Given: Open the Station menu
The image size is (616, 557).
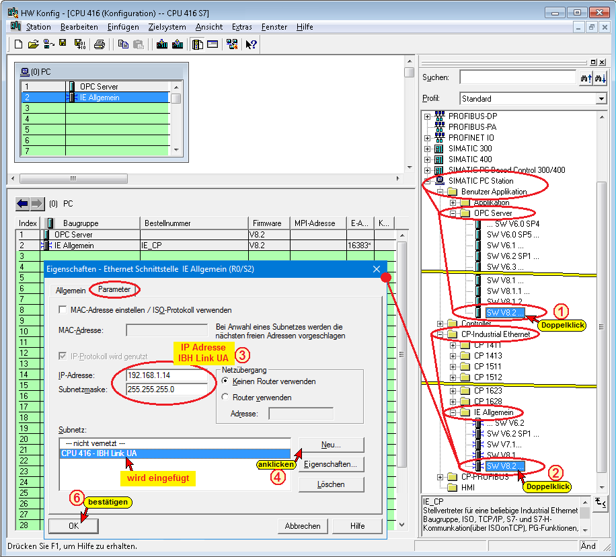Looking at the screenshot, I should tap(38, 27).
